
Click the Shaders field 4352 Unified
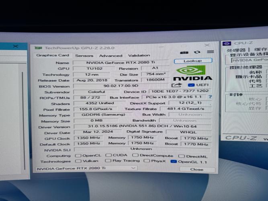(100, 103)
